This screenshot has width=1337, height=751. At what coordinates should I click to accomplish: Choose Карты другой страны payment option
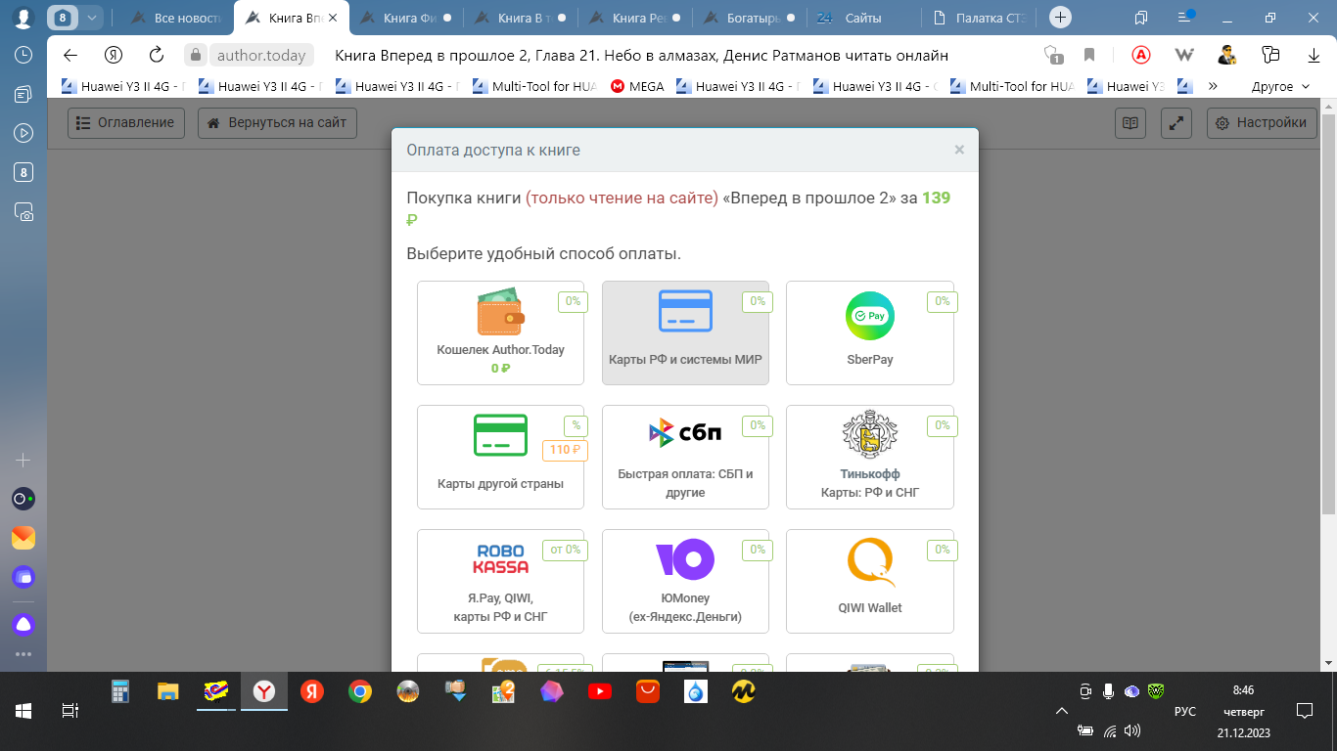click(x=500, y=457)
